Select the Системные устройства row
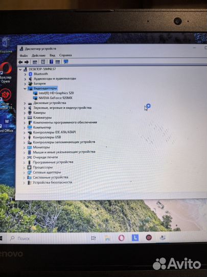This screenshot has height=277, width=207. click(51, 177)
